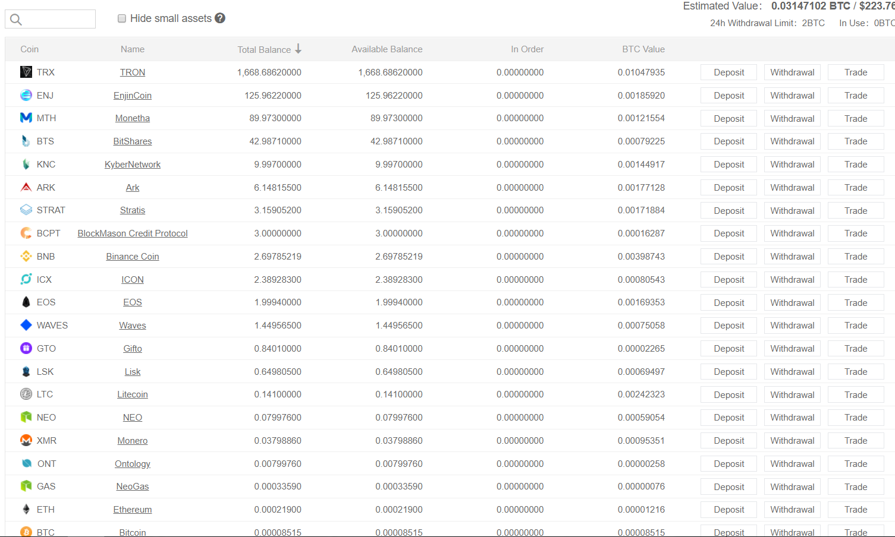The height and width of the screenshot is (537, 895).
Task: Click the Name column header
Action: [133, 49]
